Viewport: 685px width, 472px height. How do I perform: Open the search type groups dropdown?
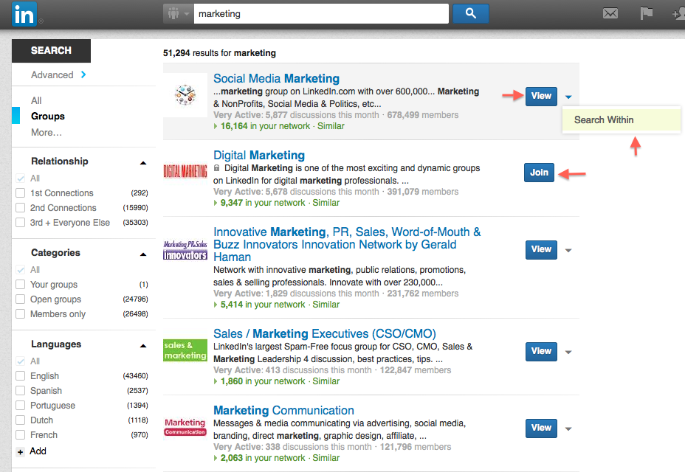point(178,14)
